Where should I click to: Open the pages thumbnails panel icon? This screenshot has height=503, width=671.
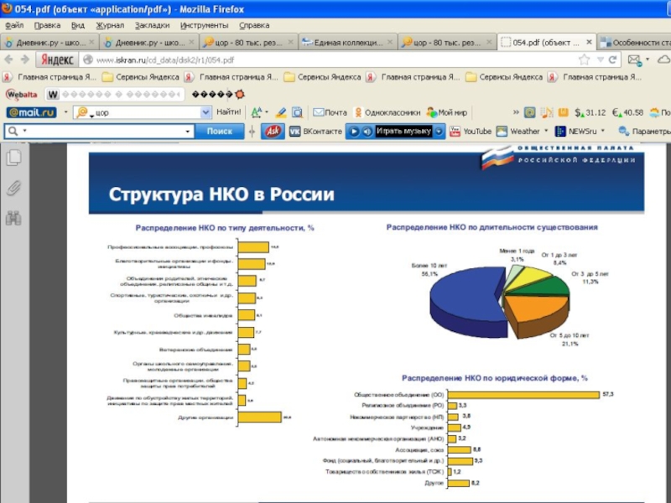point(13,158)
